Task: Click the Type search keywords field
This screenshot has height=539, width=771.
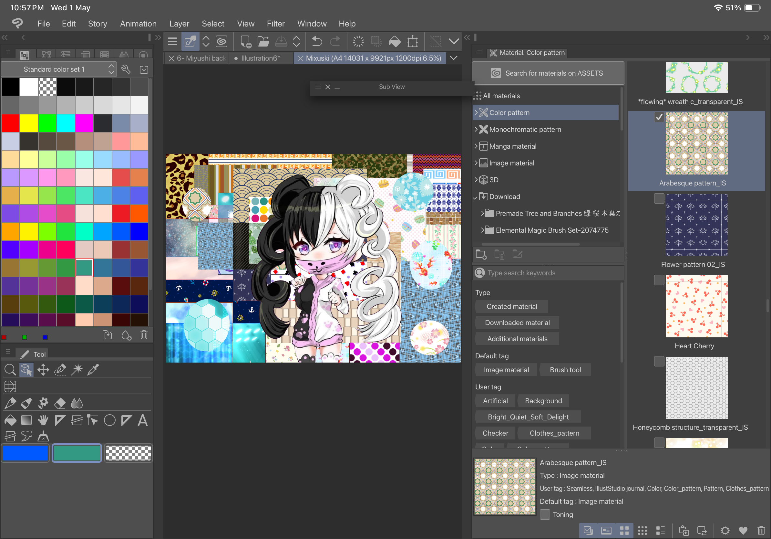Action: [x=548, y=273]
